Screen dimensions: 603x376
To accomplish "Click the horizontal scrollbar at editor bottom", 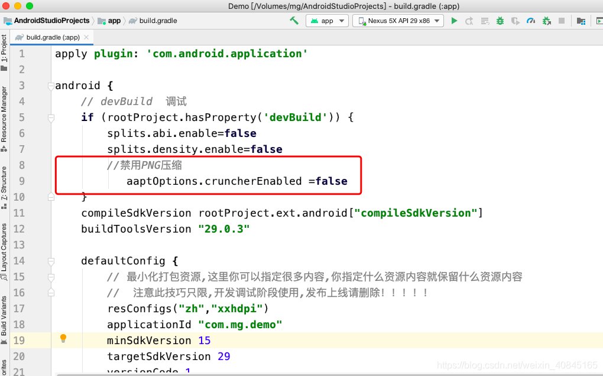I will click(x=329, y=374).
